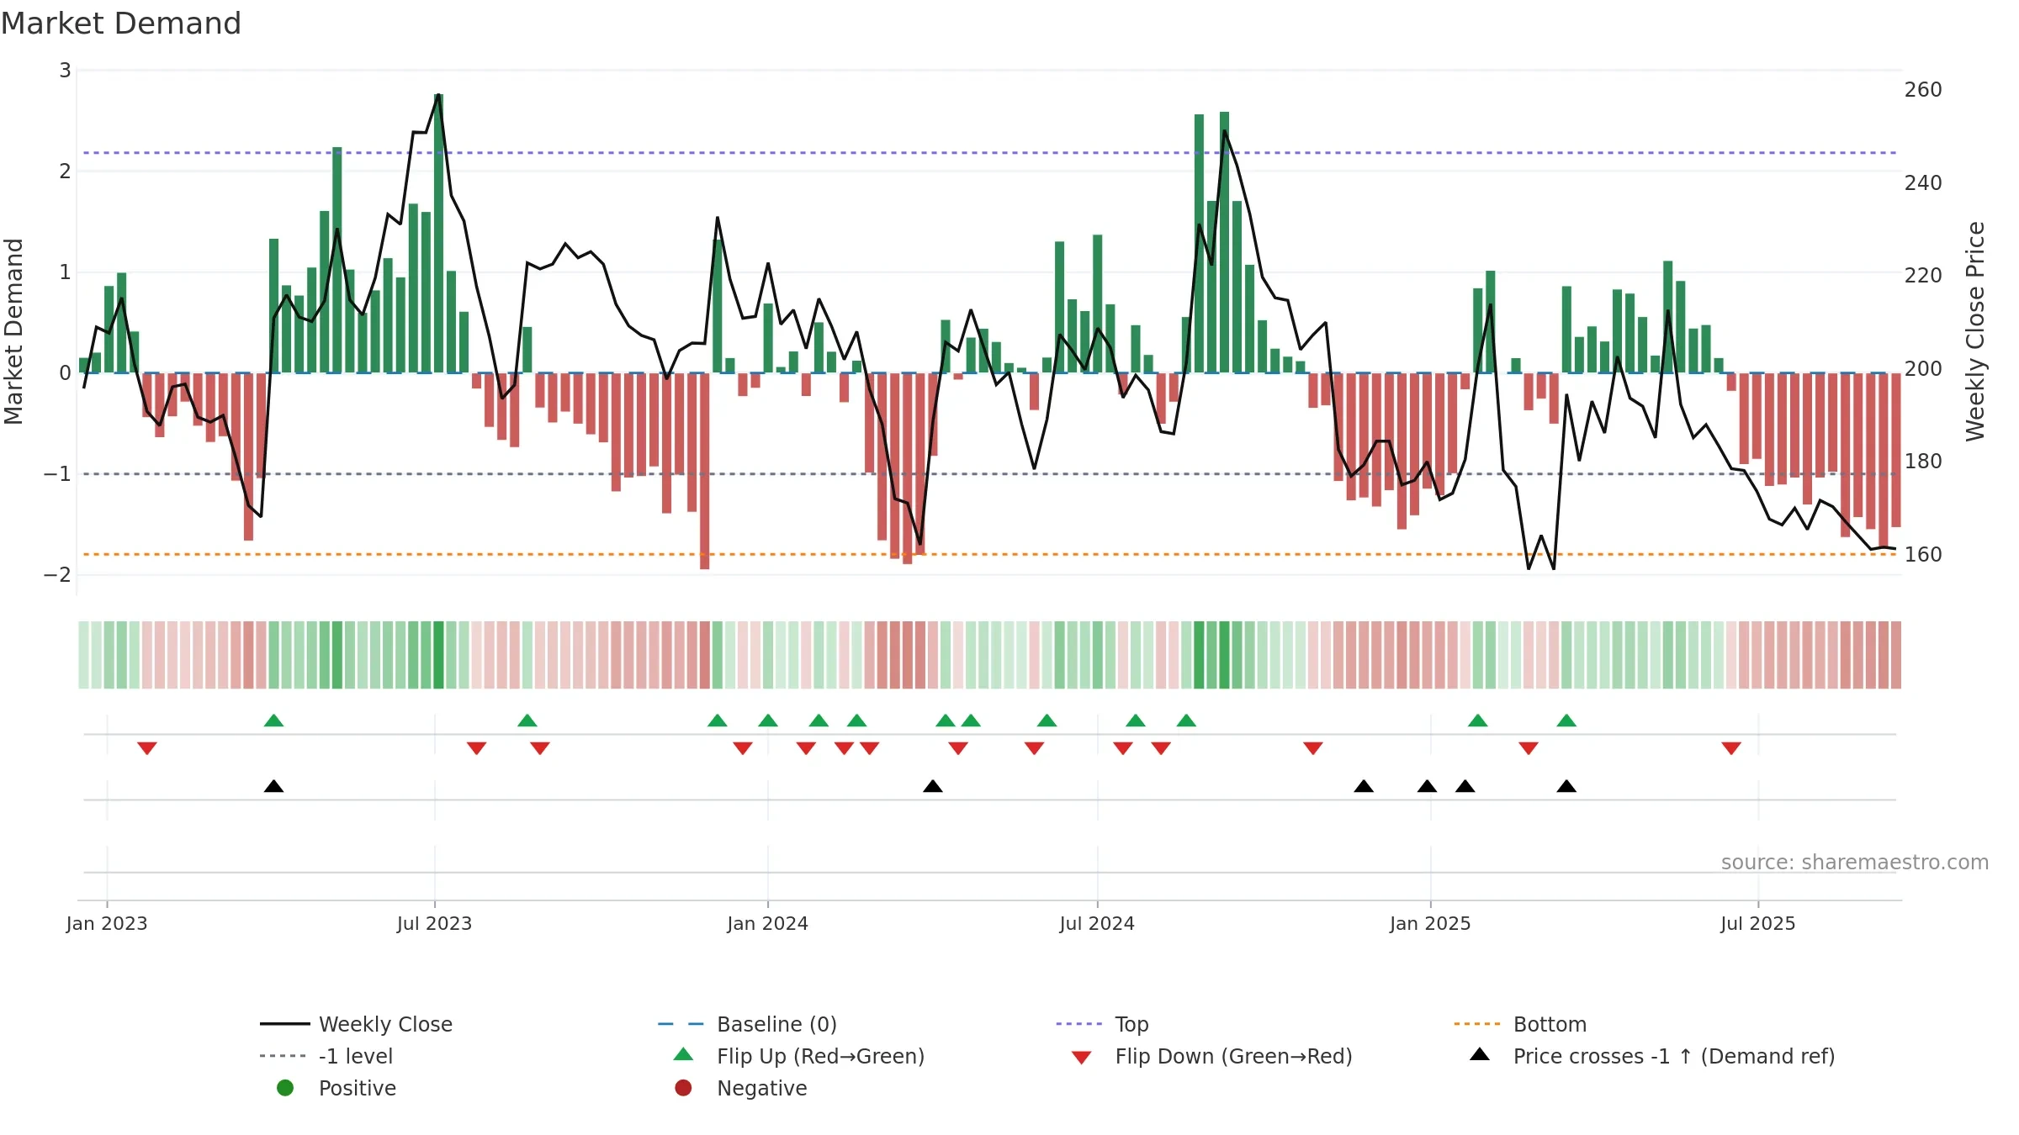Viewport: 2019px width, 1135px height.
Task: Toggle the Flip Down (Green→Red) legend label
Action: (1233, 1056)
